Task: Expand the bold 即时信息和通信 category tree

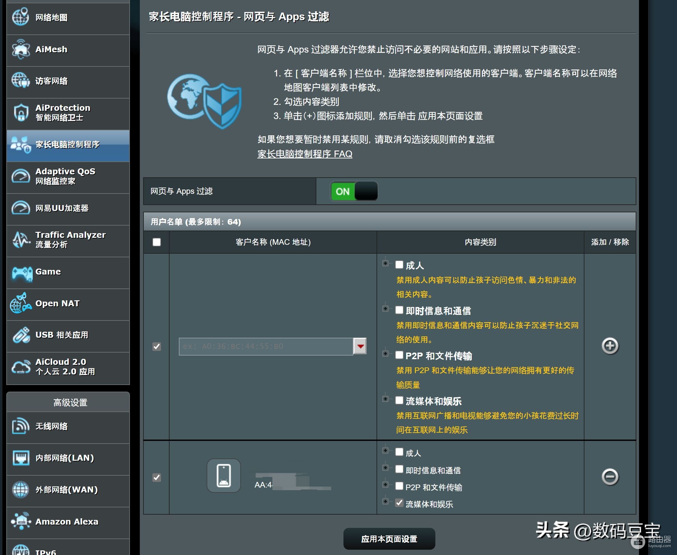Action: 385,309
